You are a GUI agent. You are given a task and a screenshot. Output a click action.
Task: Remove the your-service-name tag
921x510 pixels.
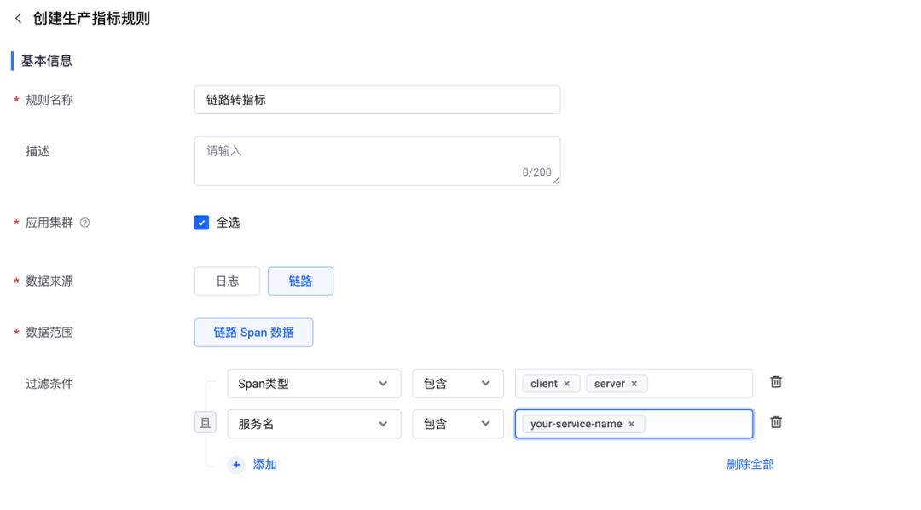[x=631, y=424]
